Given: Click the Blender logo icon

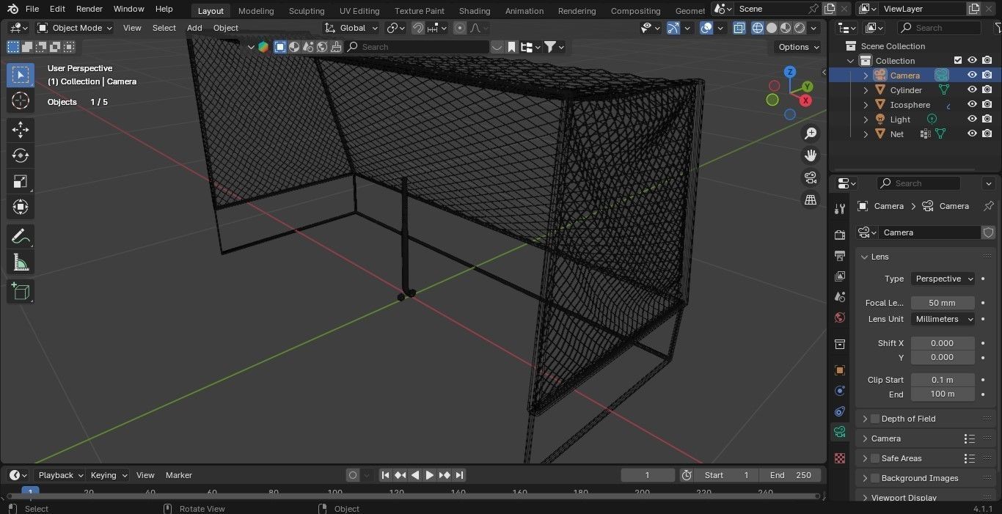Looking at the screenshot, I should click(x=12, y=9).
